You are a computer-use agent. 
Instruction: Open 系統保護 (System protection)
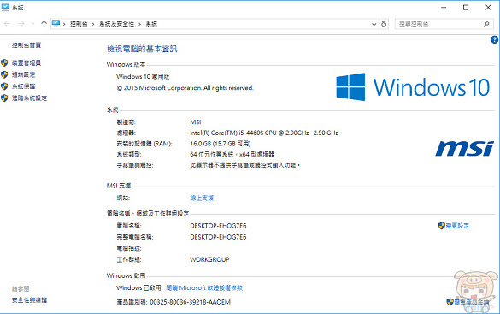[24, 86]
